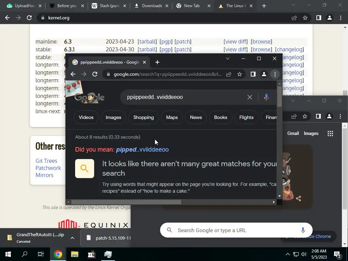Open profile icon in kernel.org window
Viewport: 348px width, 261px height.
click(330, 18)
